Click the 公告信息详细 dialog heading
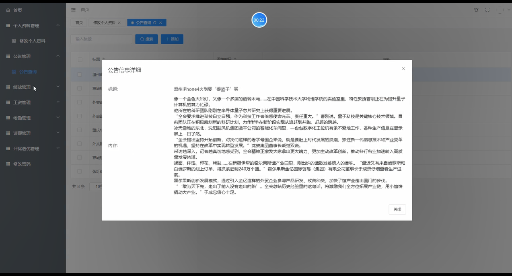This screenshot has height=276, width=512. pyautogui.click(x=124, y=70)
